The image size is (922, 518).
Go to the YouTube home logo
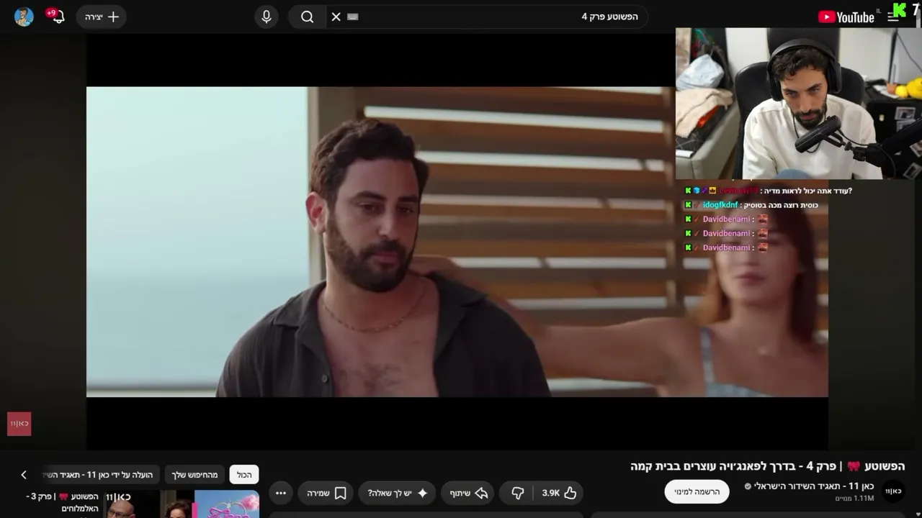[846, 17]
